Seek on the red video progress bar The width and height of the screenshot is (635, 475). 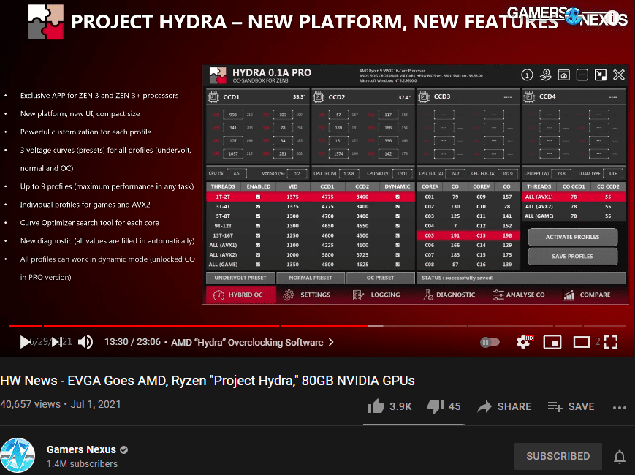click(317, 326)
